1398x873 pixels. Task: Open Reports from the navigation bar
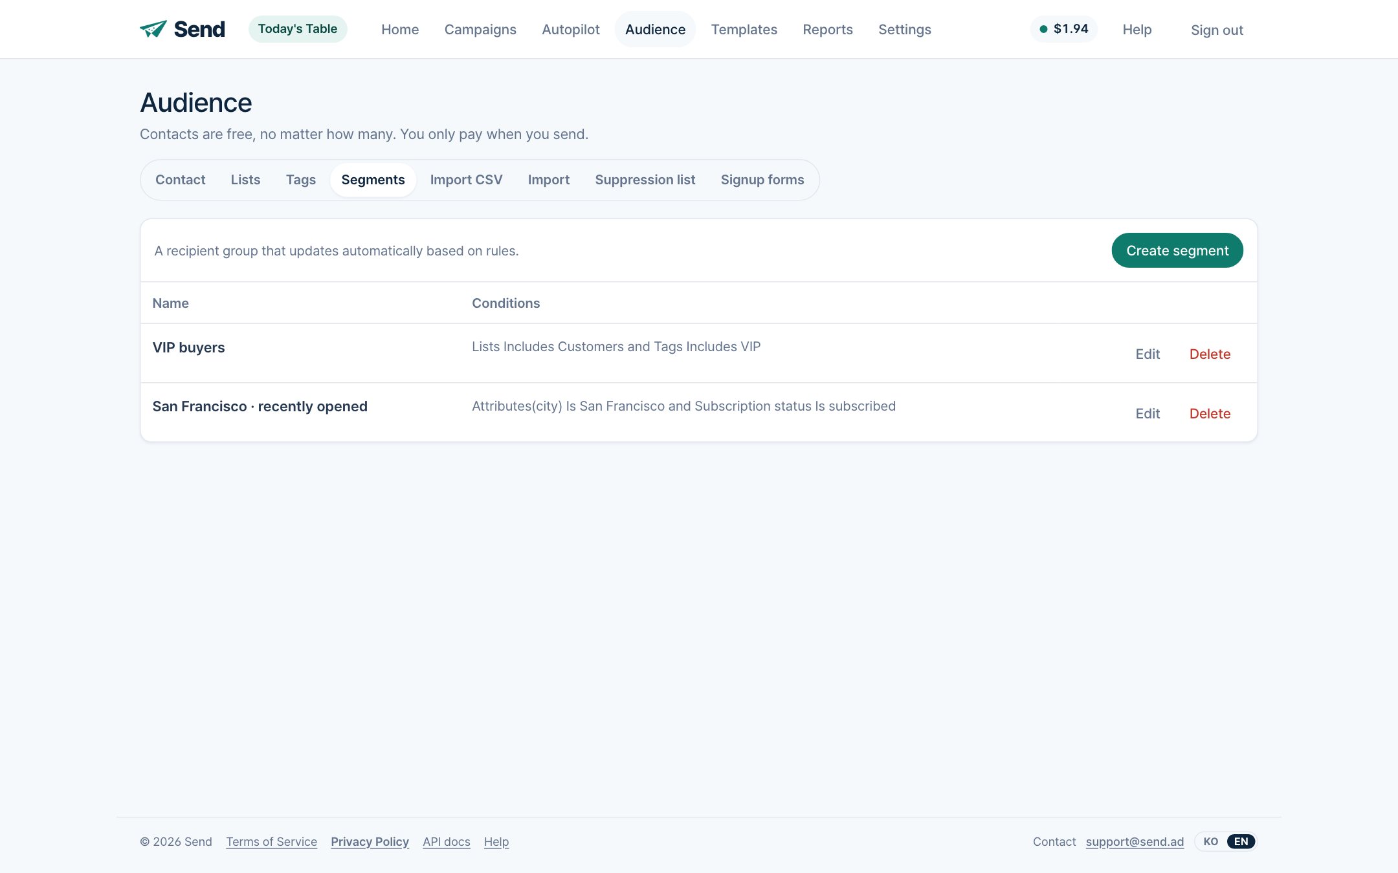pyautogui.click(x=828, y=30)
